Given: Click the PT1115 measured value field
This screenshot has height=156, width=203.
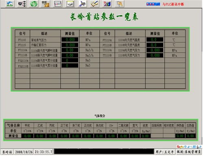Looking at the screenshot, I should click(70, 45).
